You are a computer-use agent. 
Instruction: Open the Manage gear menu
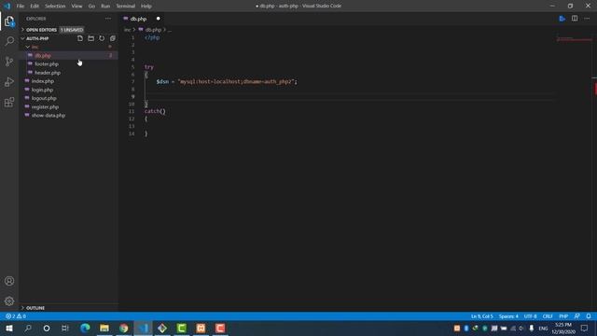pos(9,301)
